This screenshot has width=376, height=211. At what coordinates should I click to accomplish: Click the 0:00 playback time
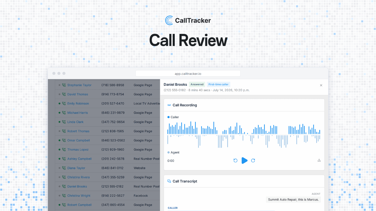pos(171,161)
